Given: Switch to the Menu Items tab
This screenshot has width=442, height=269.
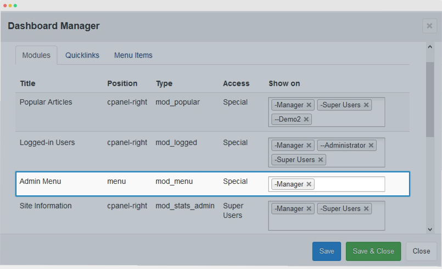Looking at the screenshot, I should (133, 55).
